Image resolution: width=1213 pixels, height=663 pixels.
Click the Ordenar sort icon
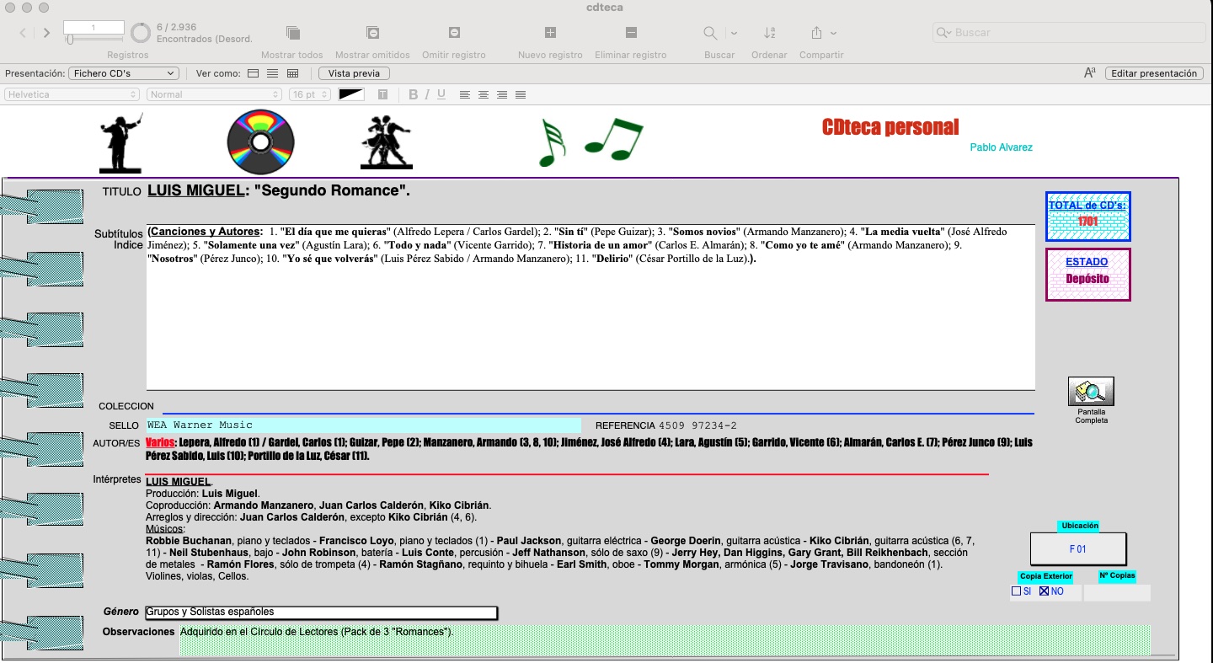pos(769,33)
